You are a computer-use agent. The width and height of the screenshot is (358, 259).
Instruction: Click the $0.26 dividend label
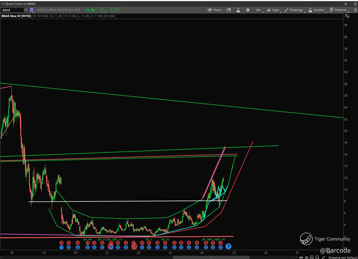pyautogui.click(x=221, y=239)
